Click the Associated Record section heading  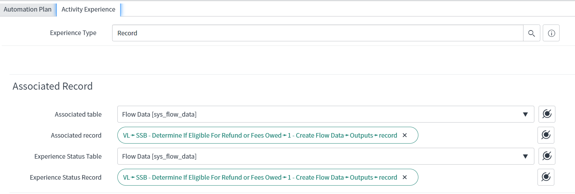53,86
